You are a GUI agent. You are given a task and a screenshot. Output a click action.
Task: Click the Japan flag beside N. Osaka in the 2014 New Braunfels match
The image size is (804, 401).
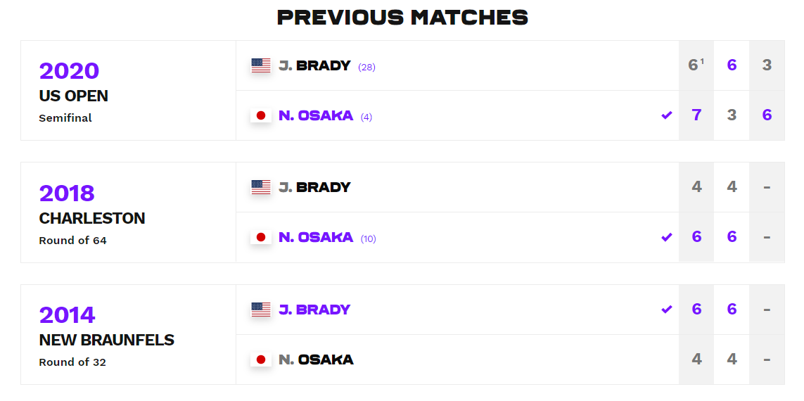click(x=260, y=359)
